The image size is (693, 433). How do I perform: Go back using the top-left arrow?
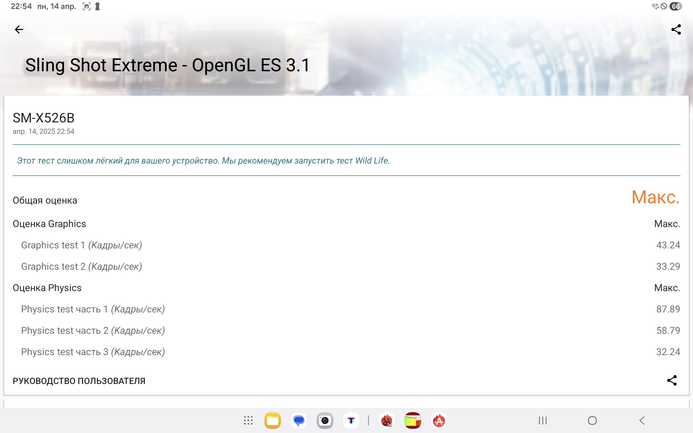click(19, 29)
